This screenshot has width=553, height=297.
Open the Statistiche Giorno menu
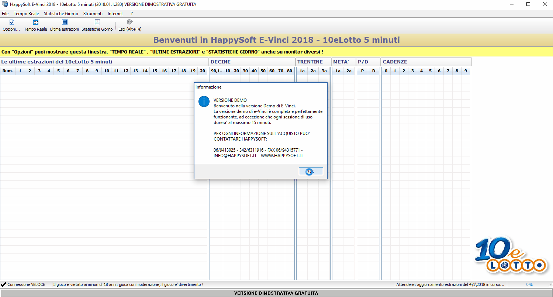(61, 14)
